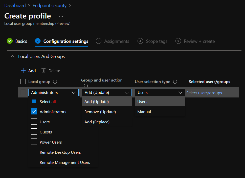Check the Remote Desktop Users checkbox
The height and width of the screenshot is (178, 245).
coord(34,152)
